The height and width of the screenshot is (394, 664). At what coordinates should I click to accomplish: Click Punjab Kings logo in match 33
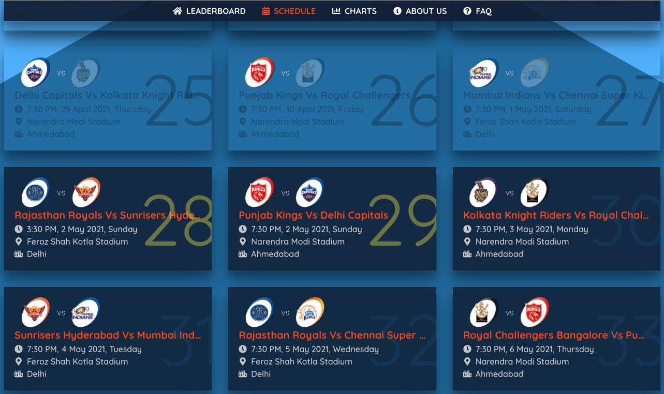click(534, 313)
